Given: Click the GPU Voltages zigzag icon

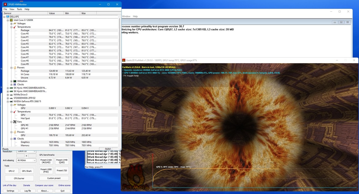Looking at the screenshot, I should [15, 105].
